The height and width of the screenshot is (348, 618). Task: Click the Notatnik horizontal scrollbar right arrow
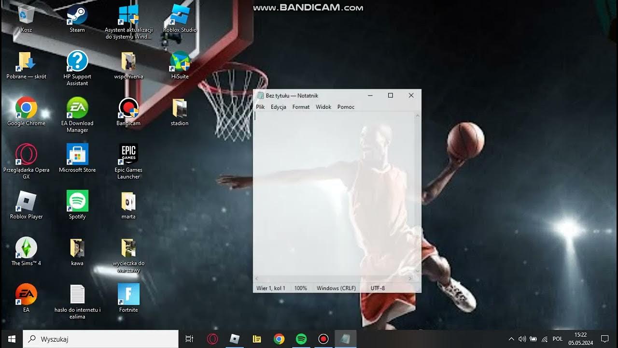click(x=410, y=279)
